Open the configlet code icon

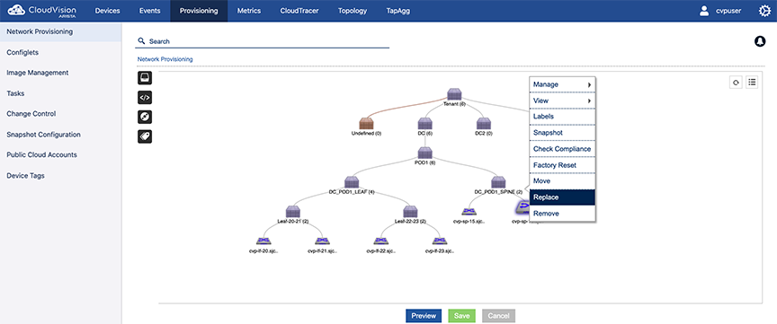(145, 98)
